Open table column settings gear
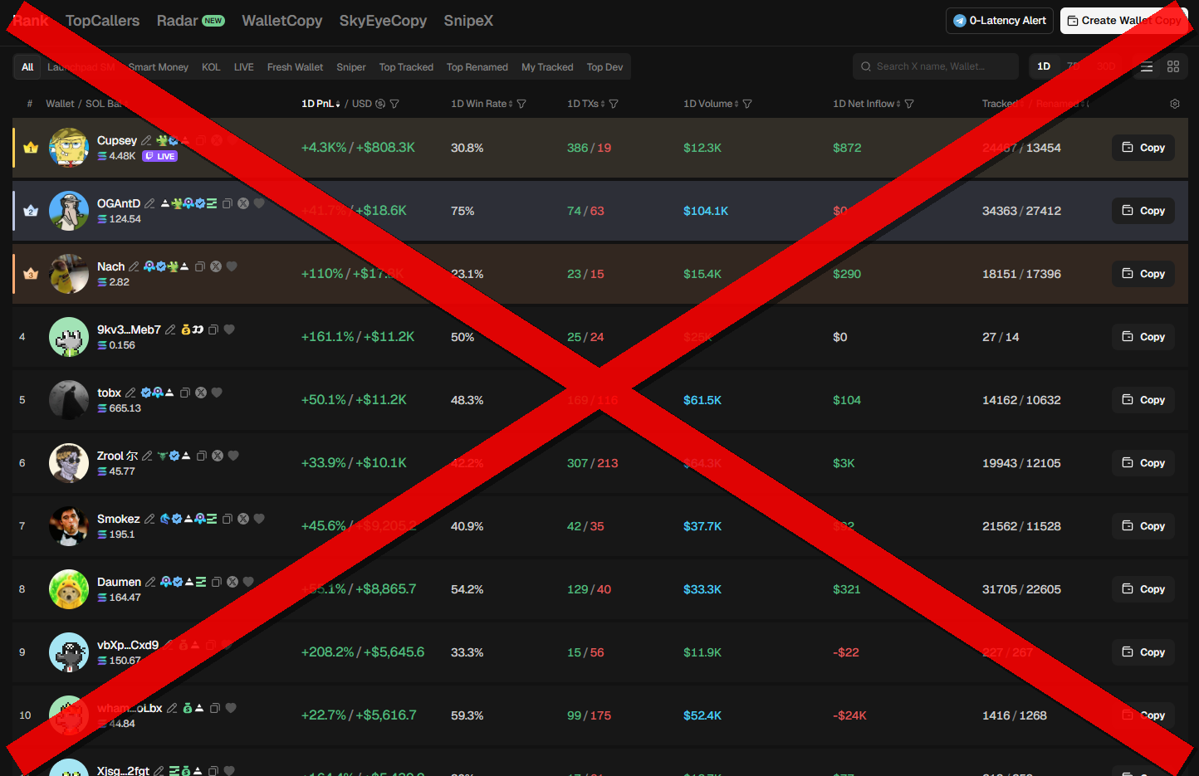Image resolution: width=1199 pixels, height=776 pixels. click(x=1175, y=104)
